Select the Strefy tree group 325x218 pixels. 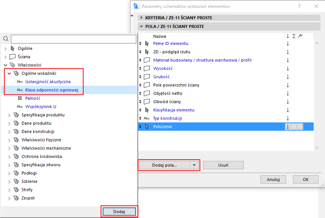[x=27, y=190]
